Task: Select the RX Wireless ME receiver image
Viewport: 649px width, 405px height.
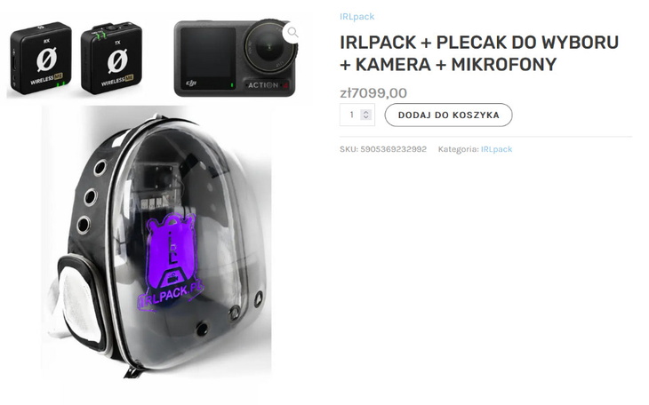Action: click(x=41, y=59)
